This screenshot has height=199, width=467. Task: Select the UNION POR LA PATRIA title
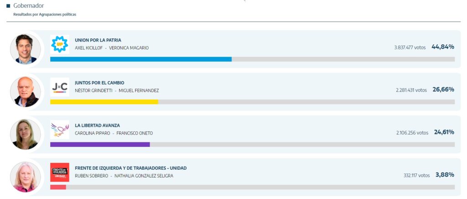coord(98,40)
